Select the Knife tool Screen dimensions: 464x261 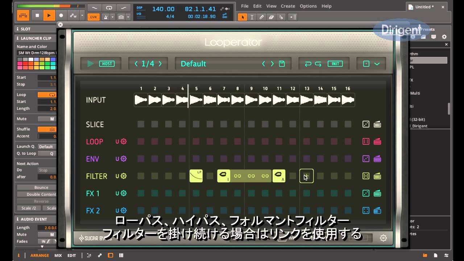pos(281,17)
